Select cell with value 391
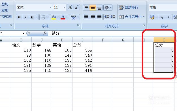This screenshot has height=111, width=177. click(82, 65)
